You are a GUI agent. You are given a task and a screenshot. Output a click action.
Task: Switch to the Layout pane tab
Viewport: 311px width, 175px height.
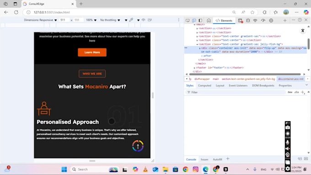click(x=220, y=85)
